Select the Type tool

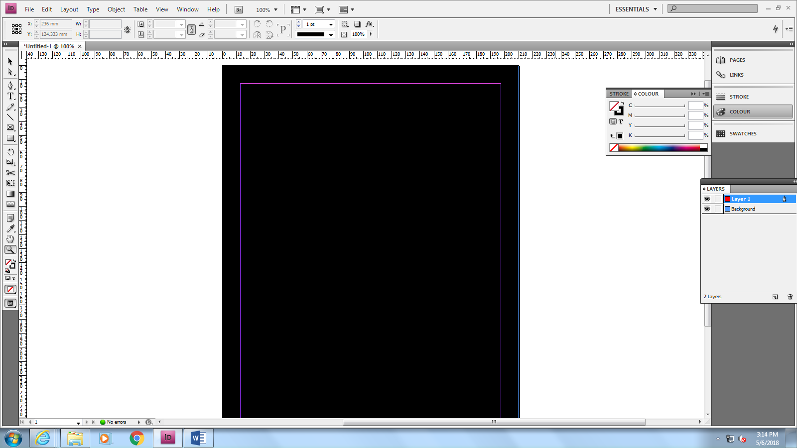pos(10,96)
